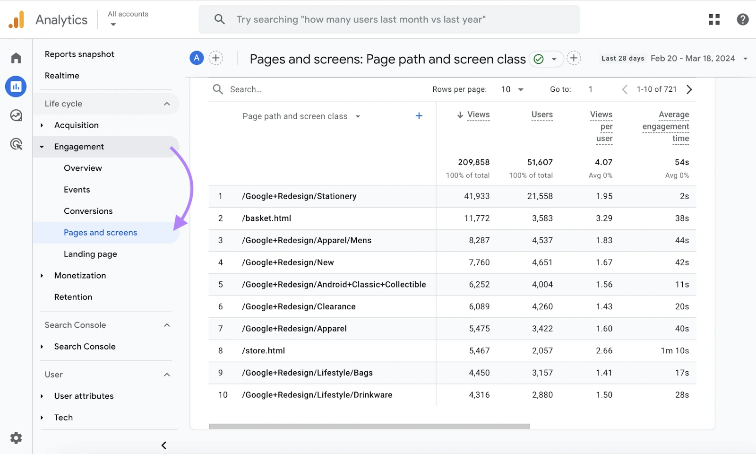The width and height of the screenshot is (756, 454).
Task: Open Admin settings gear icon
Action: 16,438
